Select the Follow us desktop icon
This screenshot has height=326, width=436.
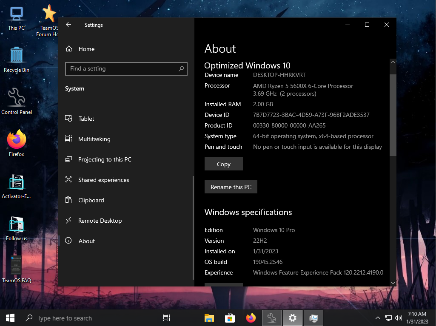coord(17,228)
